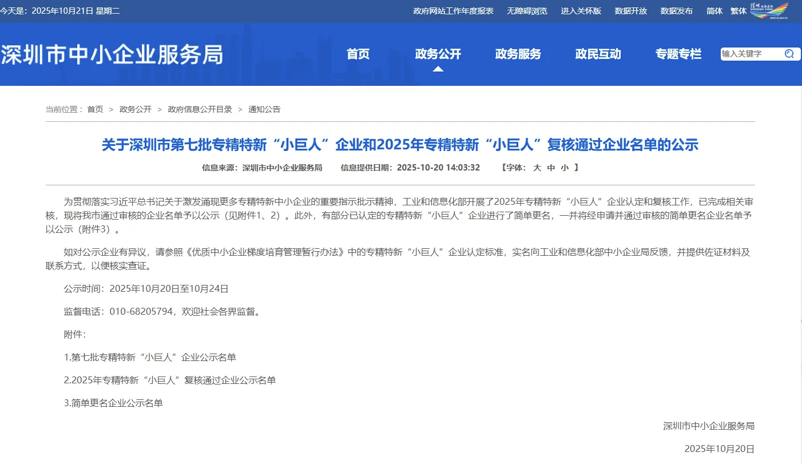
Task: Open the 数据开放 link
Action: tap(631, 11)
